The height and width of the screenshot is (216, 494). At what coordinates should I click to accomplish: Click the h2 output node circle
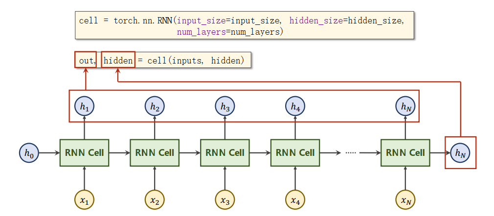155,106
